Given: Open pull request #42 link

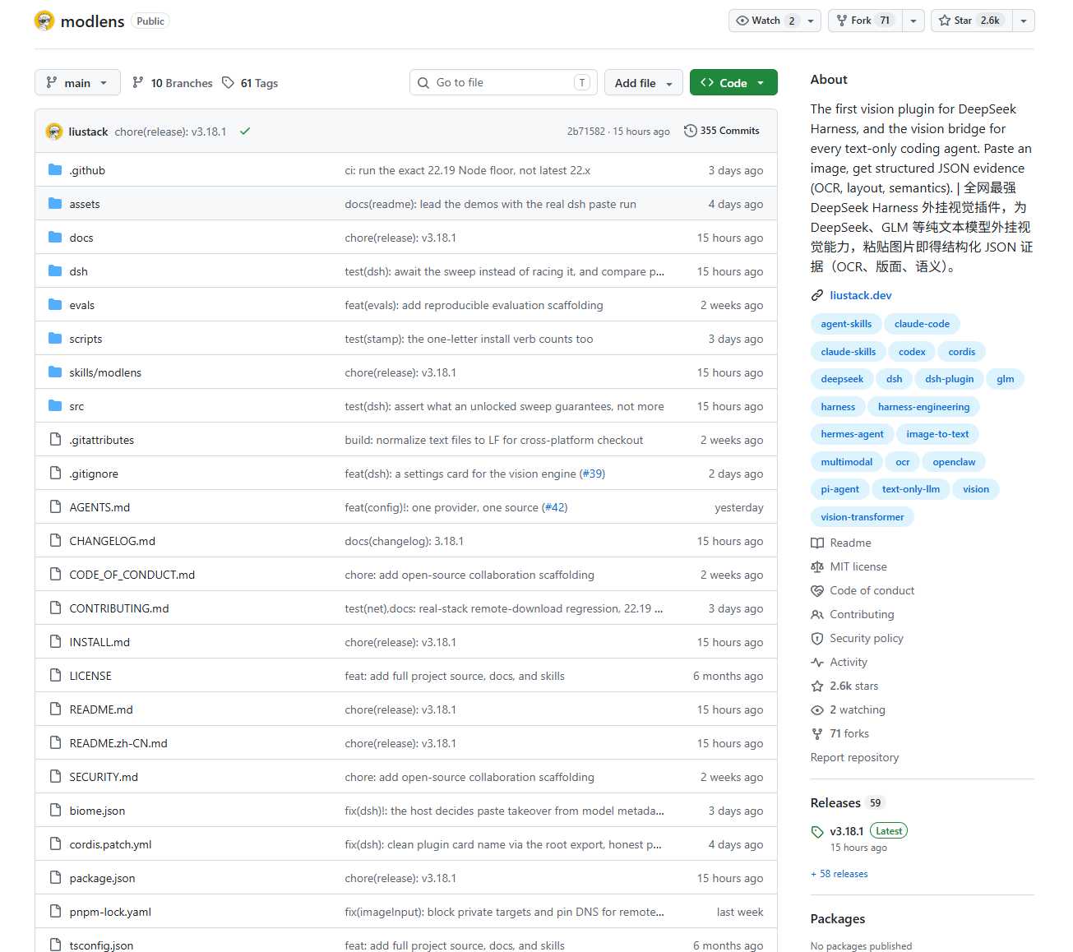Looking at the screenshot, I should coord(555,507).
